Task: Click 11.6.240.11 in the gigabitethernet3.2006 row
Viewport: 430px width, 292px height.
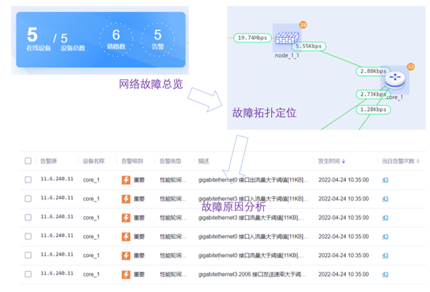Action: click(x=57, y=274)
